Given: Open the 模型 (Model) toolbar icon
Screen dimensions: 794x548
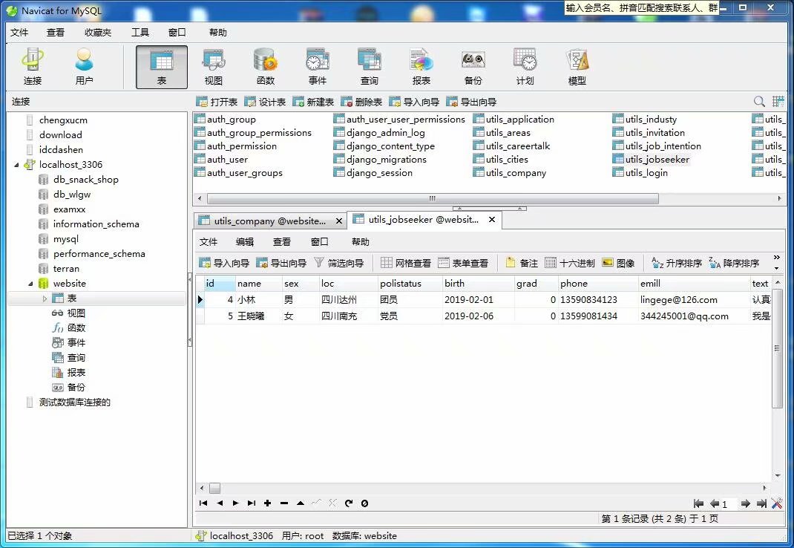Looking at the screenshot, I should (x=577, y=66).
